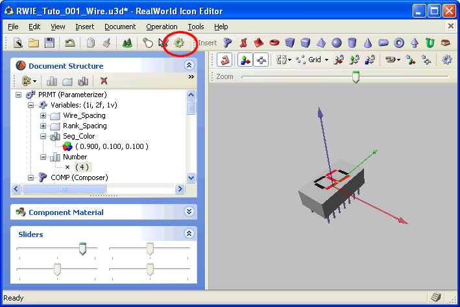This screenshot has width=460, height=307.
Task: Insert a box shape
Action: click(290, 43)
